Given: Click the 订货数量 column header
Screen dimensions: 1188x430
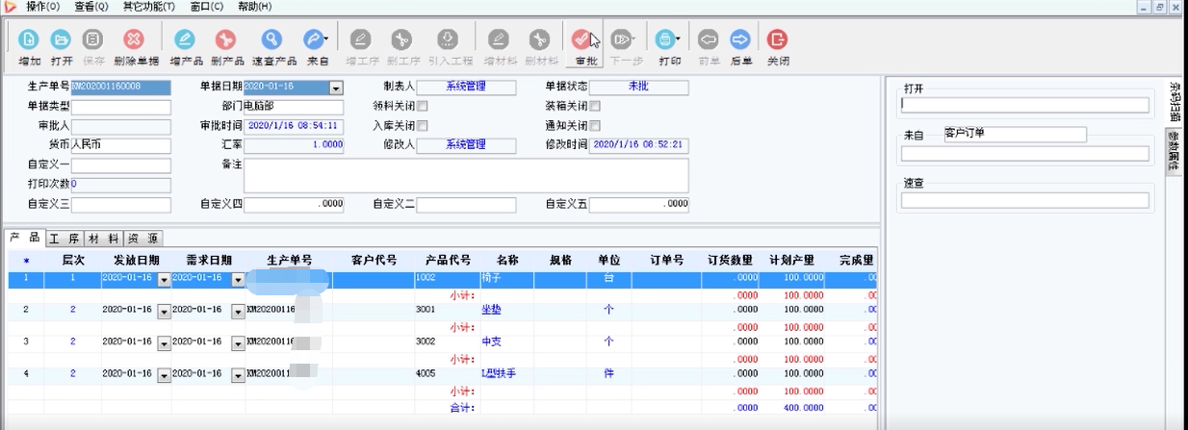Looking at the screenshot, I should click(729, 260).
